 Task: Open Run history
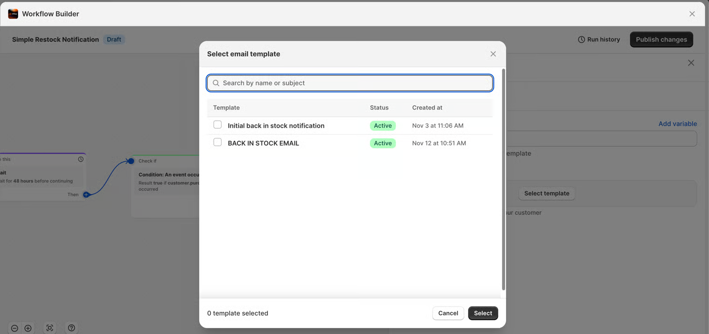coord(599,40)
